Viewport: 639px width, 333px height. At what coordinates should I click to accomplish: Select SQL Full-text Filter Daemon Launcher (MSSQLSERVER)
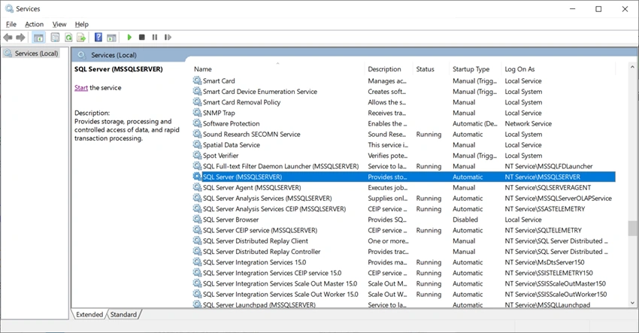pos(404,166)
